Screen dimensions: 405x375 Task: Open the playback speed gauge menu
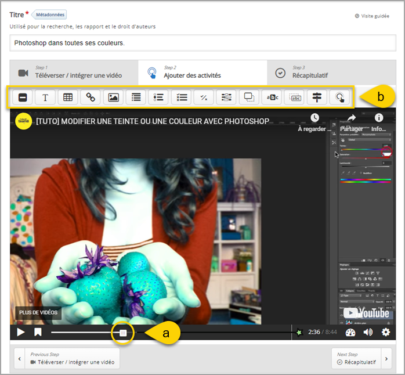350,333
